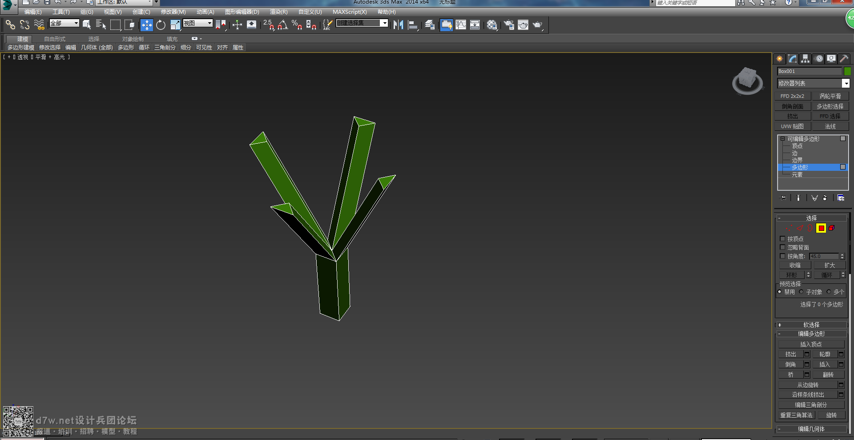The height and width of the screenshot is (440, 854).
Task: Select the 子对象 preview radio button
Action: click(801, 292)
